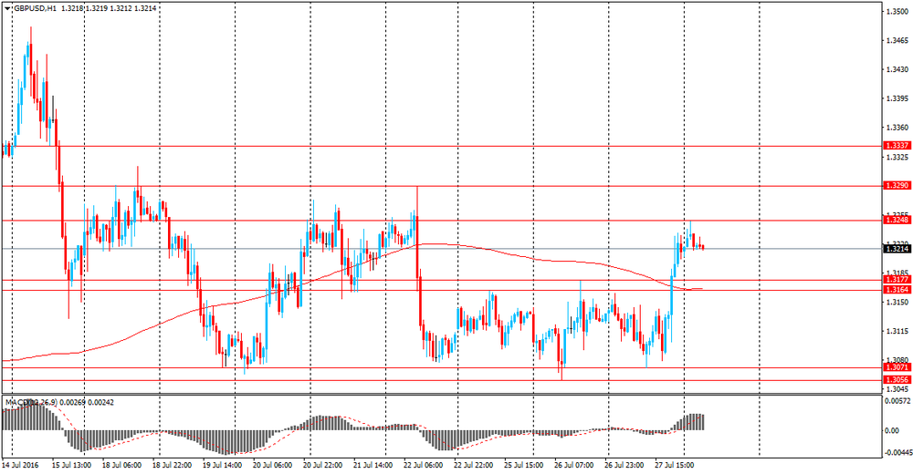Click the current price tag 1.3214
This screenshot has width=913, height=474.
click(x=897, y=249)
